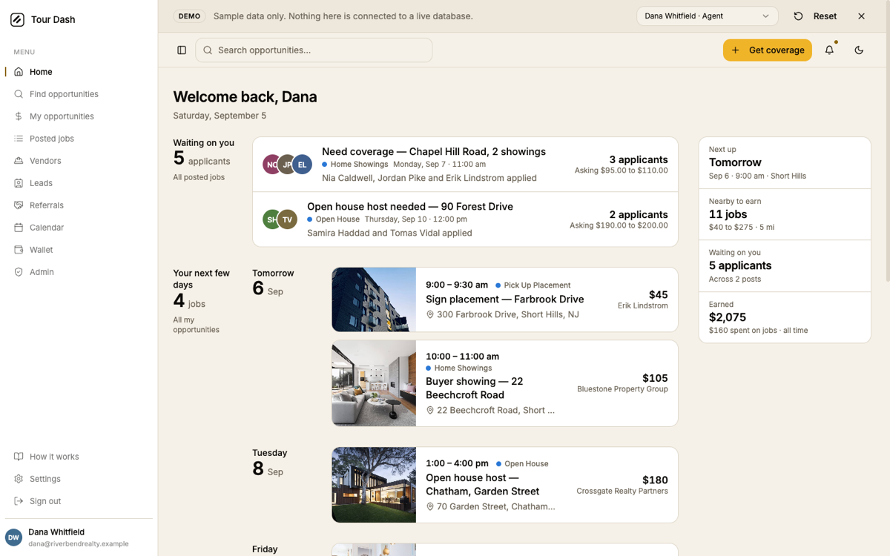890x556 pixels.
Task: Click the Wallet icon in sidebar
Action: (x=19, y=250)
